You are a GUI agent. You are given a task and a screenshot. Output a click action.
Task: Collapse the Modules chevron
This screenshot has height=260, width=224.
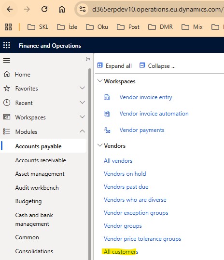[83, 131]
